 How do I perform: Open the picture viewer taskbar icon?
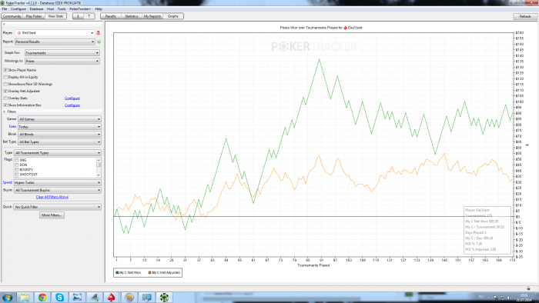(x=77, y=297)
